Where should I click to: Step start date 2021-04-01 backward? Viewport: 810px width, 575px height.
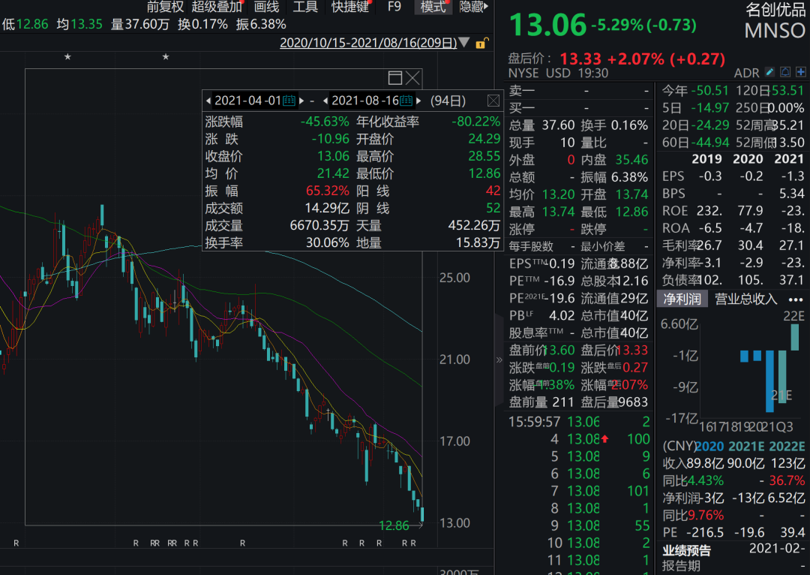click(208, 101)
